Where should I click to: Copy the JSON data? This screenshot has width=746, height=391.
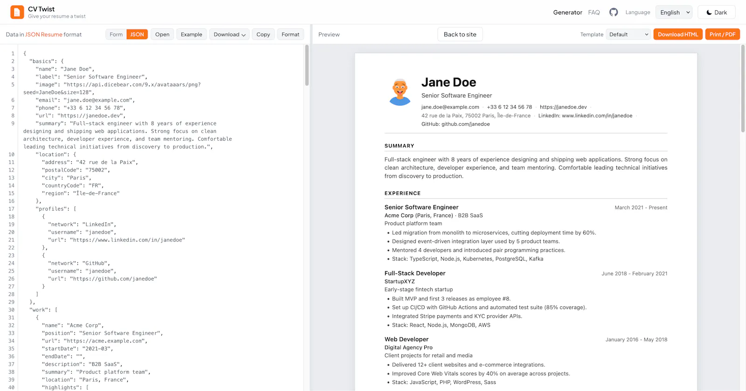click(263, 34)
